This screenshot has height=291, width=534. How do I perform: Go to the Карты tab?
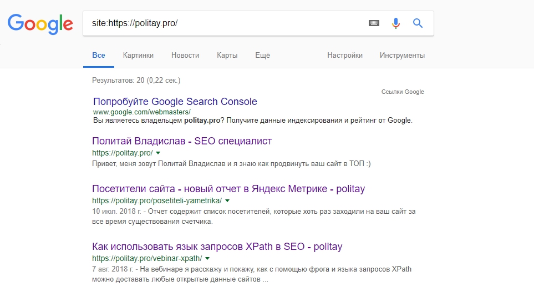click(x=227, y=56)
